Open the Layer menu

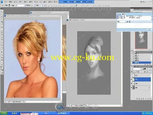[x=21, y=2]
